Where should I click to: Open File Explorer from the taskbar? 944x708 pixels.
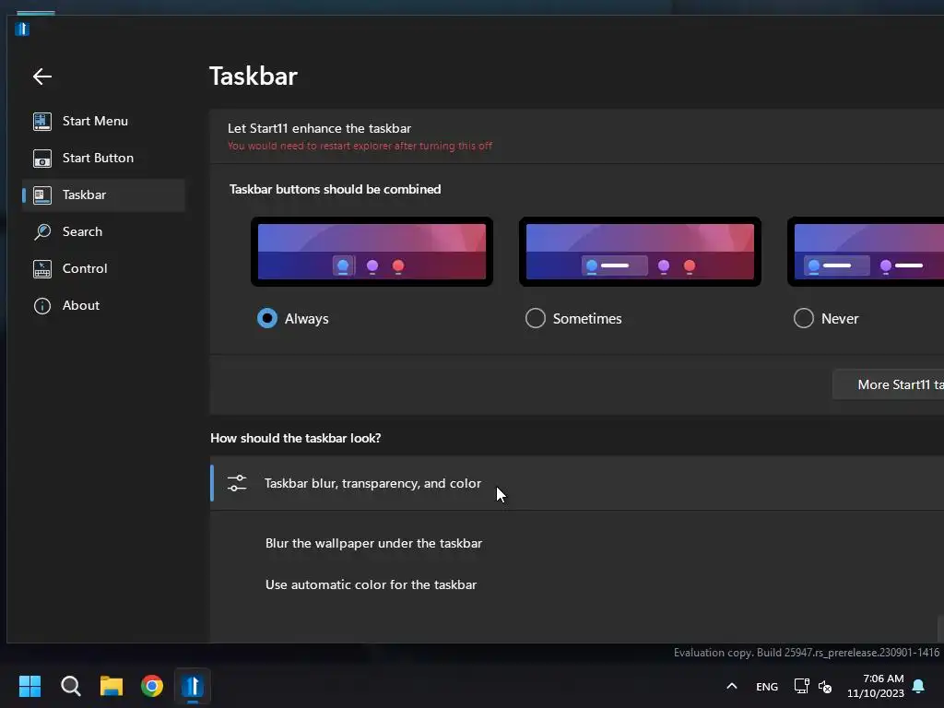[x=112, y=686]
